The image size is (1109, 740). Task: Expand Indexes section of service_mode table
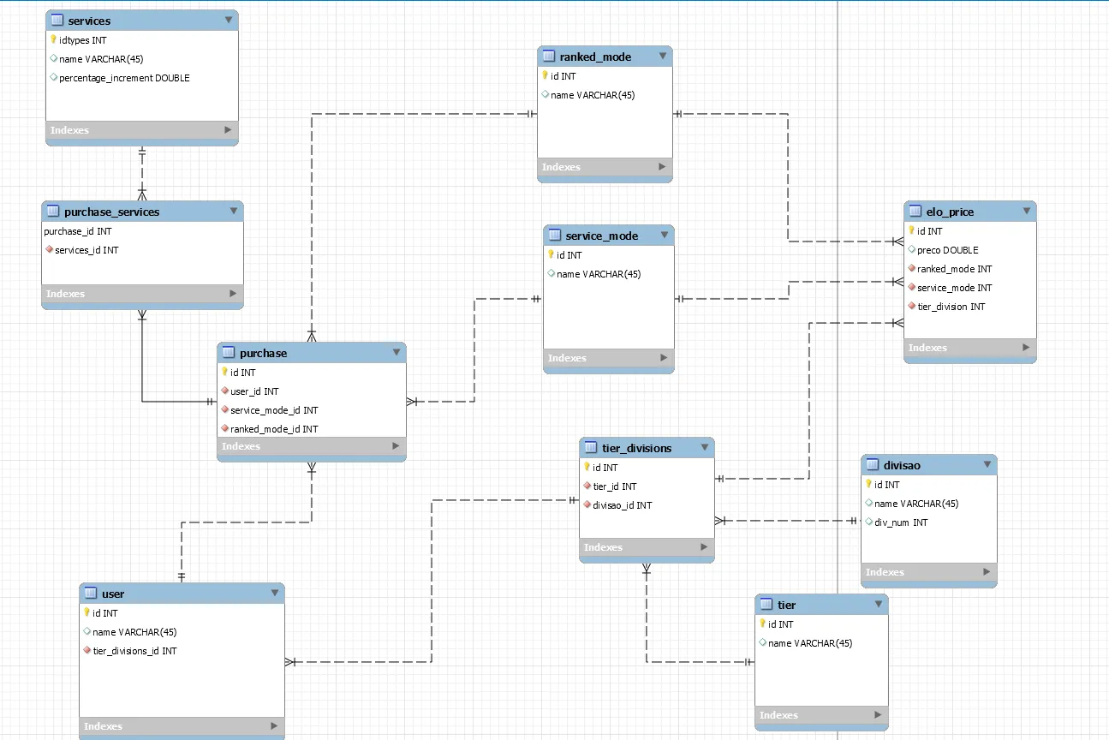coord(663,358)
